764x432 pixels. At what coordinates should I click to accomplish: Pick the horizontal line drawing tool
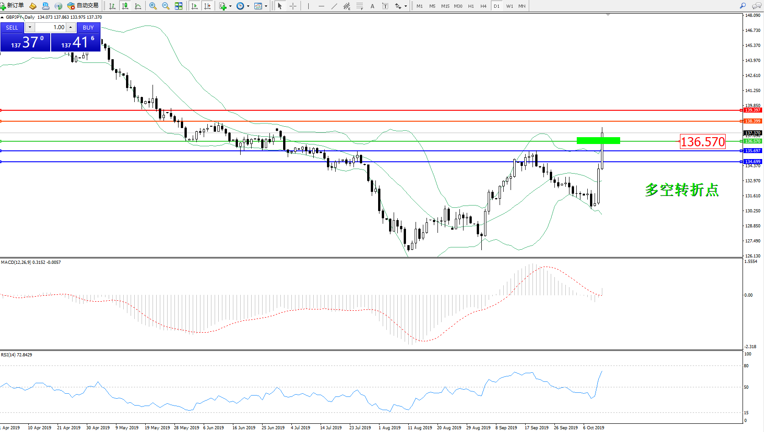coord(321,6)
